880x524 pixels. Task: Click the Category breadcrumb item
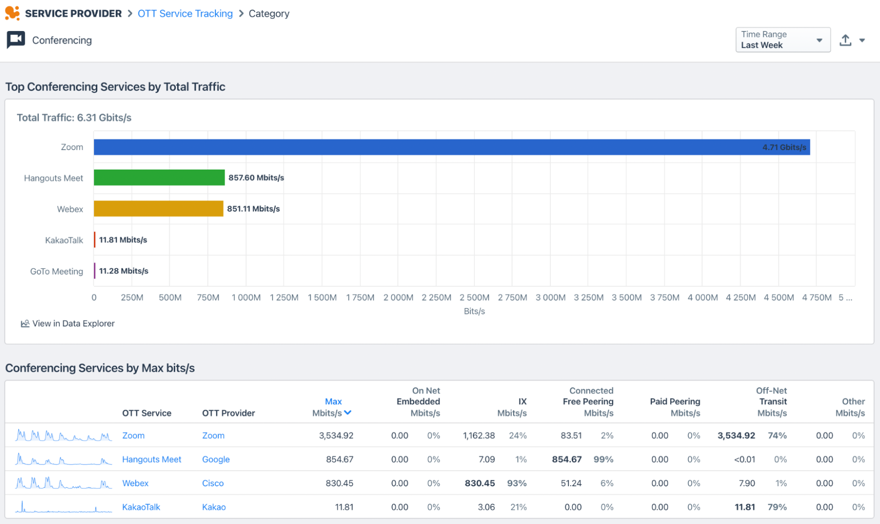(x=269, y=14)
